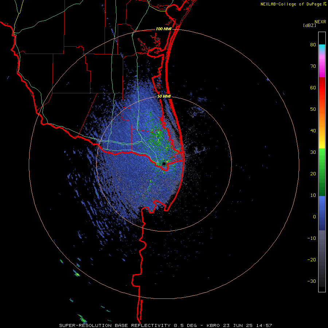Click the 10 dBZ value on legend
Viewport: 328px width, 328px height.
[313, 195]
